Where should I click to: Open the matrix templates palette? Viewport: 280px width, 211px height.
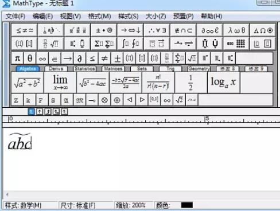pyautogui.click(x=236, y=44)
